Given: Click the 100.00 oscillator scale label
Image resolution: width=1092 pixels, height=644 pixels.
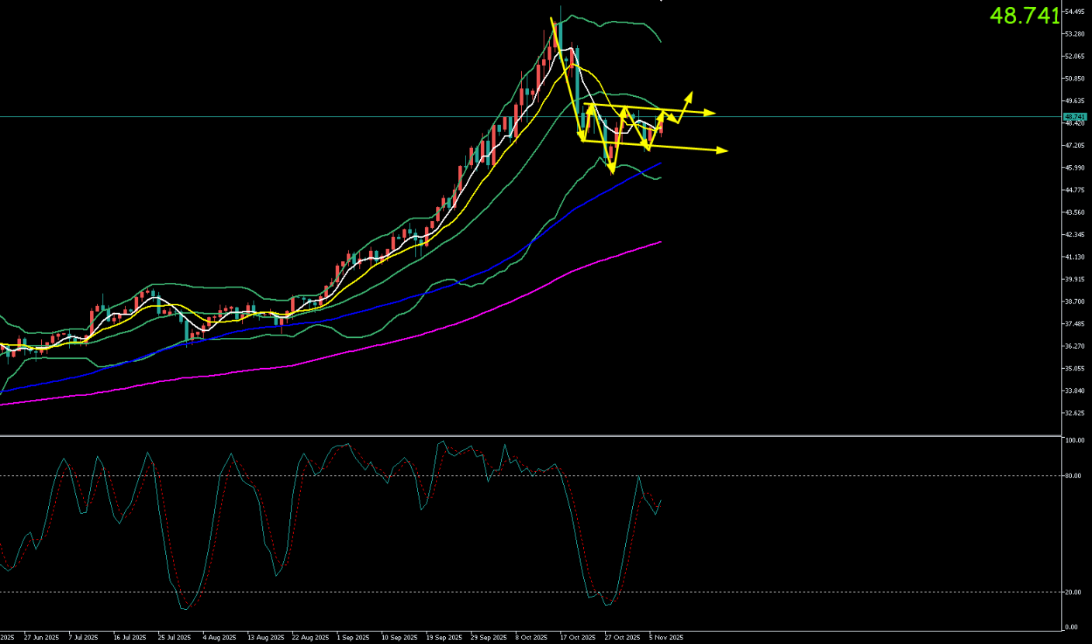Looking at the screenshot, I should [x=1073, y=440].
